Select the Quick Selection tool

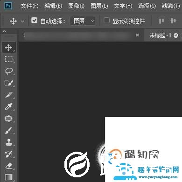point(9,83)
